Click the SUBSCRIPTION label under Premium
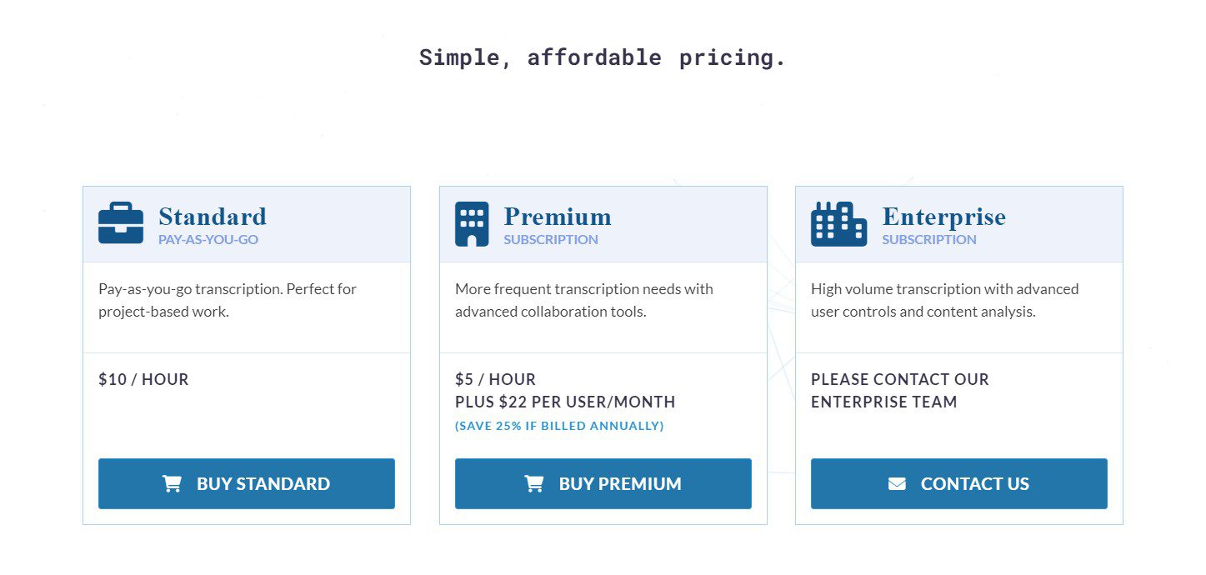 tap(550, 238)
